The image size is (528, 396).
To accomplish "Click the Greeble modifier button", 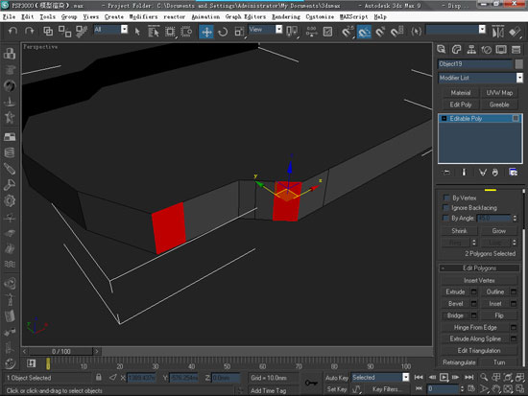I will coord(499,105).
